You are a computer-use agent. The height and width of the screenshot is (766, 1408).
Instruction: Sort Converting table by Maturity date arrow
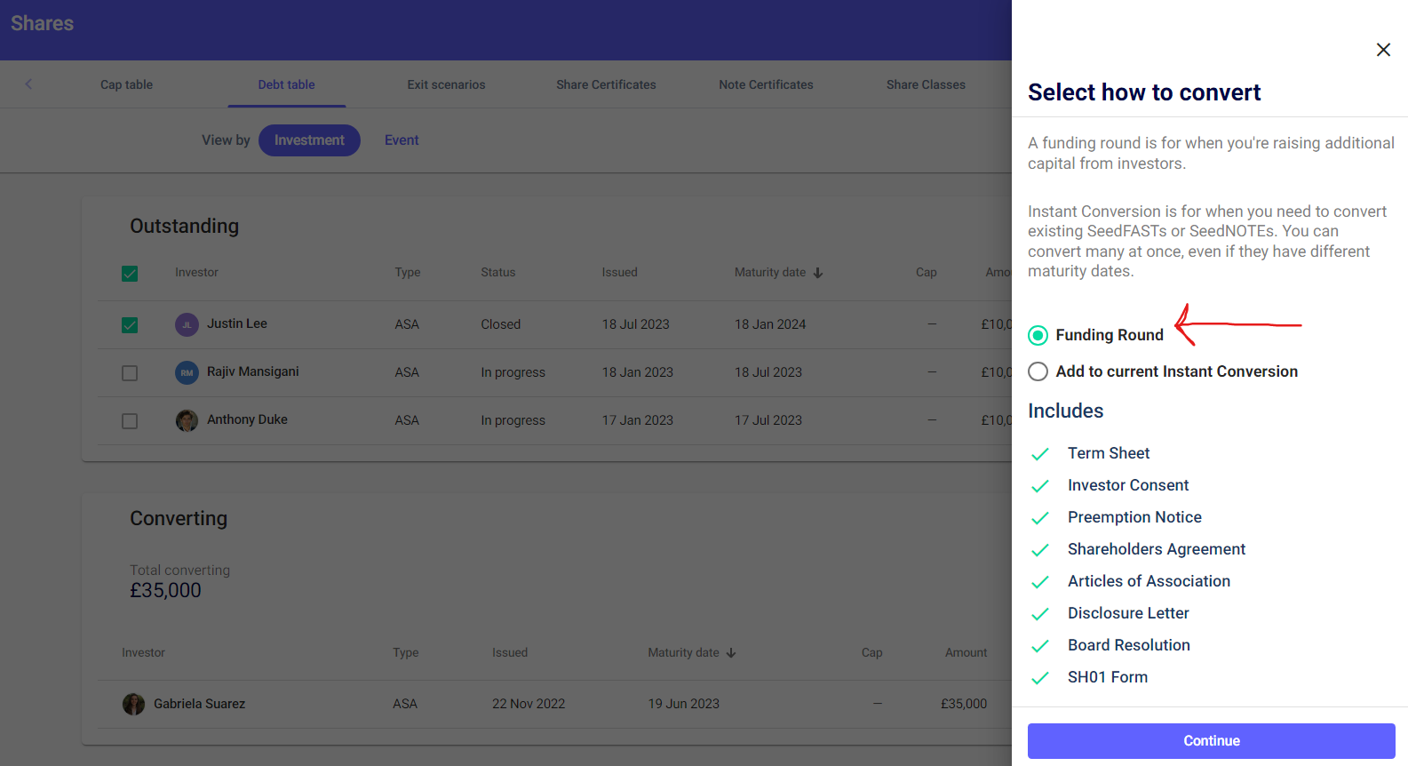coord(731,653)
